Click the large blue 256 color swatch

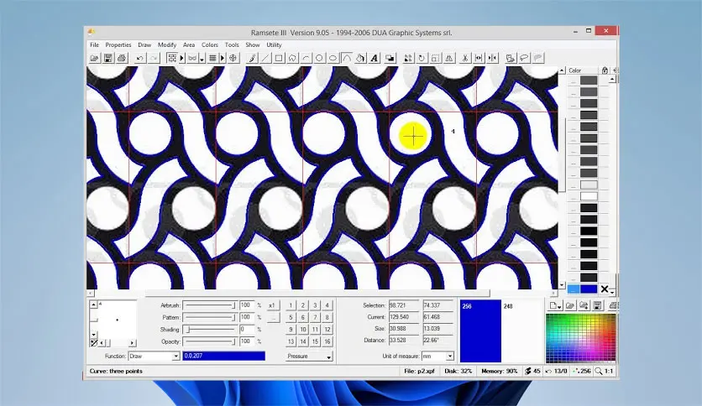click(480, 331)
